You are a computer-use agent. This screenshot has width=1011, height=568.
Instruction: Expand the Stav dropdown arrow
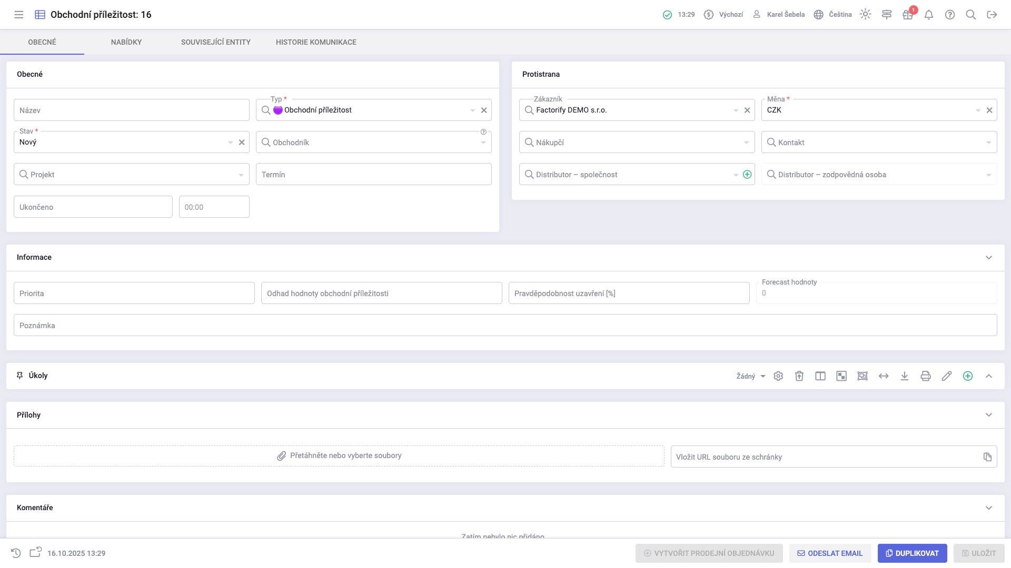coord(230,143)
